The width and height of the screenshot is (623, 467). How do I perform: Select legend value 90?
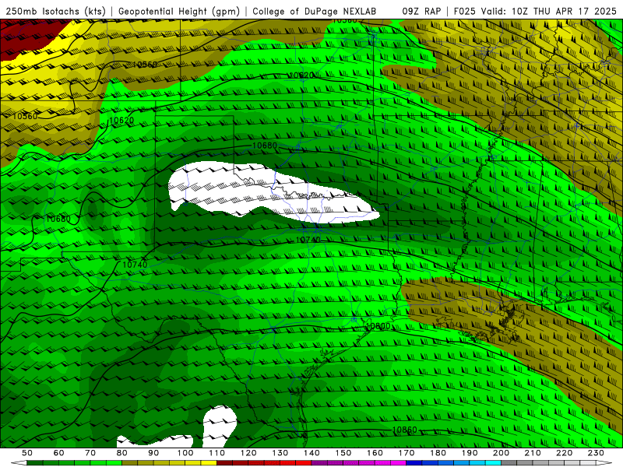click(153, 453)
